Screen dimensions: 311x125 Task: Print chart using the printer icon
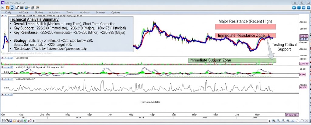[22, 121]
